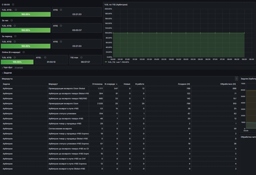Select 'Премодерация возврата Ozon Global' route row

click(119, 89)
